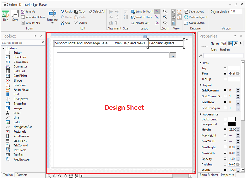The width and height of the screenshot is (246, 179).
Task: Click the large Save icon
Action: pyautogui.click(x=15, y=16)
